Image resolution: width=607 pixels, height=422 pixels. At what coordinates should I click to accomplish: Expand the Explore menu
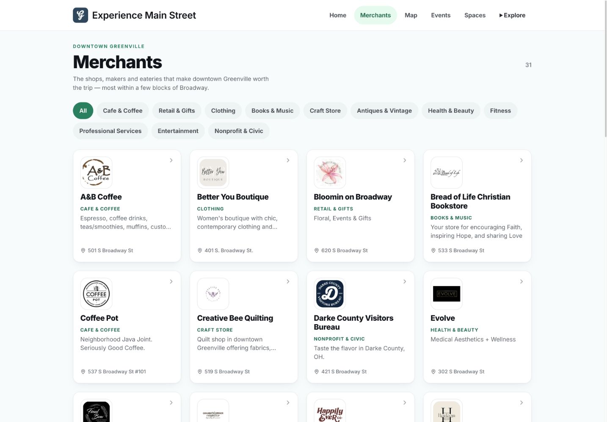(512, 15)
